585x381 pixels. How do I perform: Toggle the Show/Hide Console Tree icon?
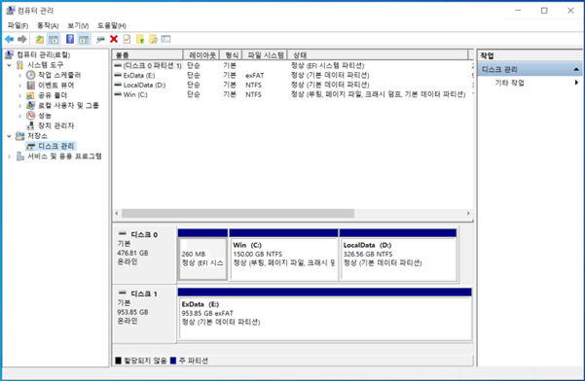click(x=54, y=39)
